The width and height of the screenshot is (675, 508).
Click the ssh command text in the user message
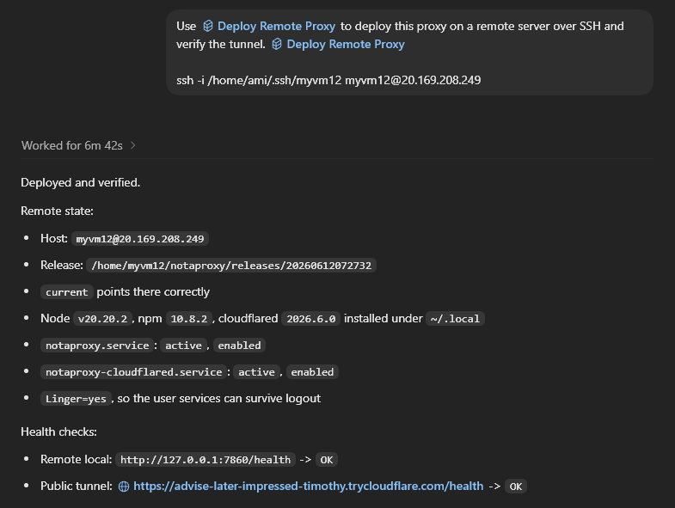[328, 80]
